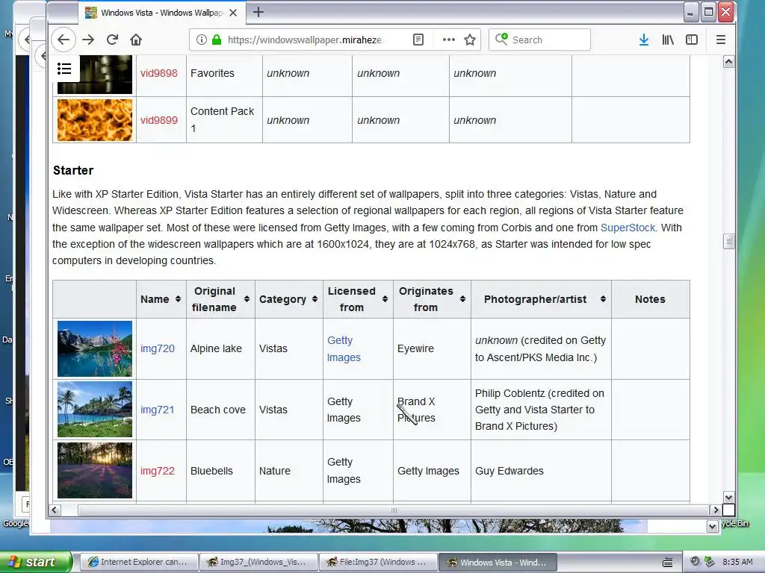Screen dimensions: 765x573
Task: Open the table of contents list icon
Action: (64, 68)
